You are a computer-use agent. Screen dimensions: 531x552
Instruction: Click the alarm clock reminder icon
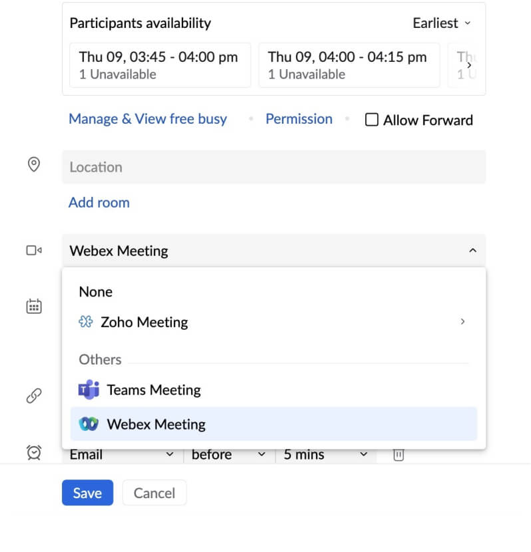34,452
